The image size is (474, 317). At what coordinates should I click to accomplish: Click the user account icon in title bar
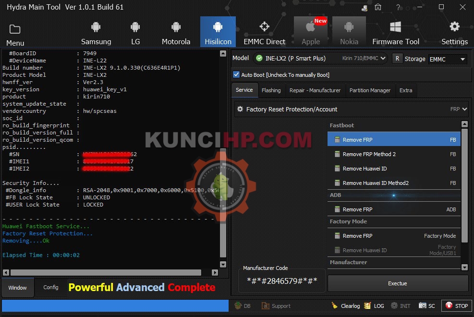(x=365, y=8)
